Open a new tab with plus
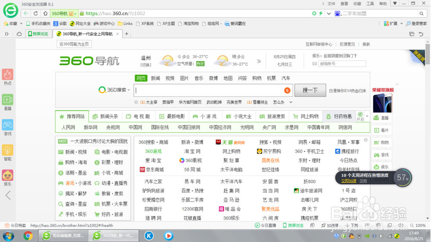The image size is (431, 242). (x=127, y=34)
